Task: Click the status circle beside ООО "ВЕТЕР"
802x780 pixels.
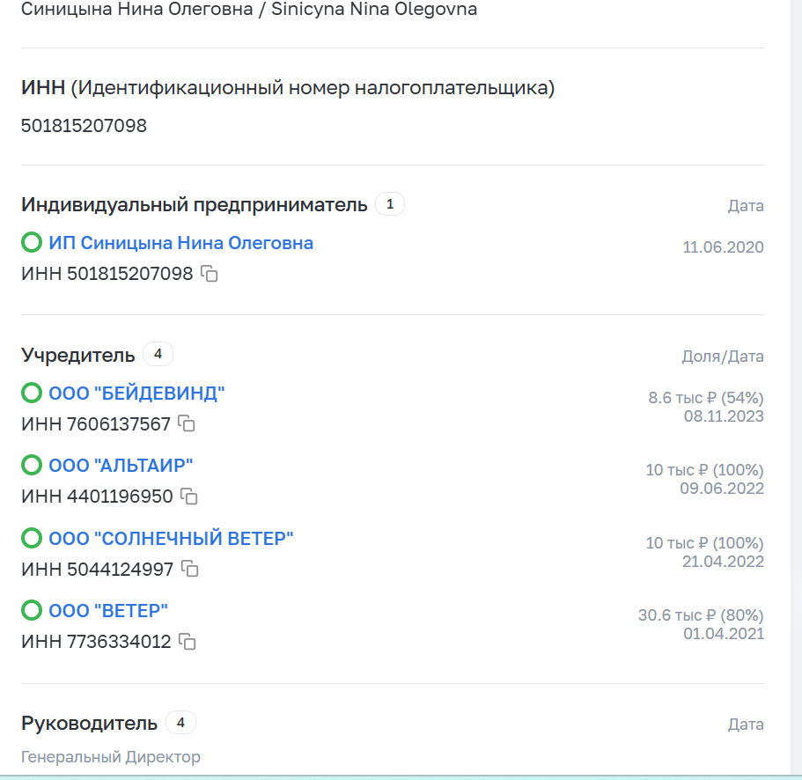Action: click(28, 610)
